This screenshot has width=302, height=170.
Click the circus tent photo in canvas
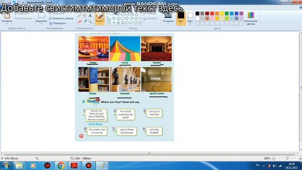point(125,49)
